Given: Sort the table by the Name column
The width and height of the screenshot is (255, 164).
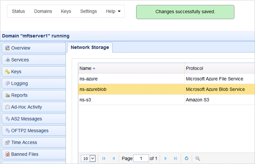Looking at the screenshot, I should pyautogui.click(x=86, y=68).
